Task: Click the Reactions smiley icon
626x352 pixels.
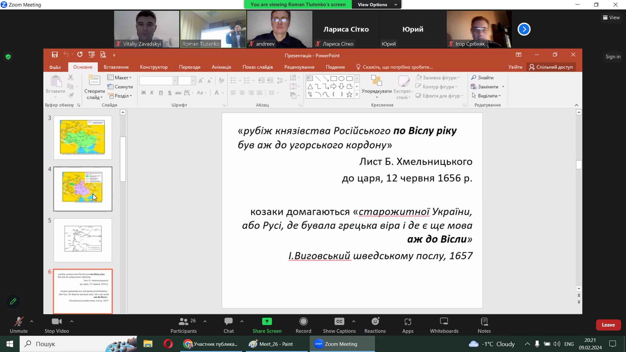Action: [375, 322]
